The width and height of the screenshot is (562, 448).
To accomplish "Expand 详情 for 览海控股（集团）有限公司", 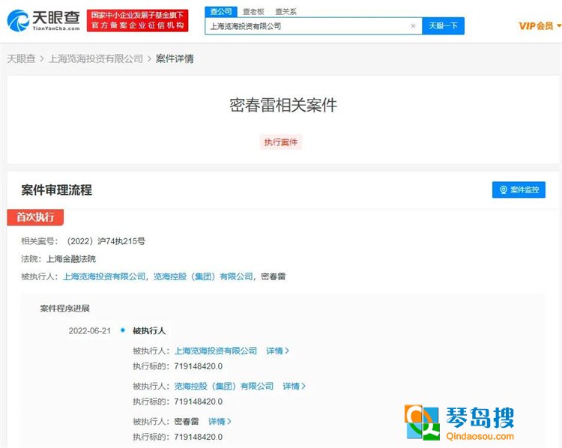I will click(x=294, y=386).
